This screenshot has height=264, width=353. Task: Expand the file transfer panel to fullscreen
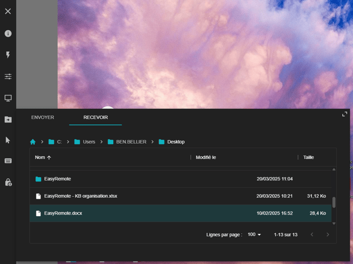click(345, 114)
